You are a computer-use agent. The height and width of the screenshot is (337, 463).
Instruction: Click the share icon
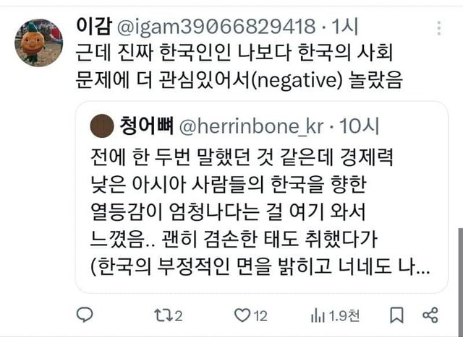click(x=430, y=315)
